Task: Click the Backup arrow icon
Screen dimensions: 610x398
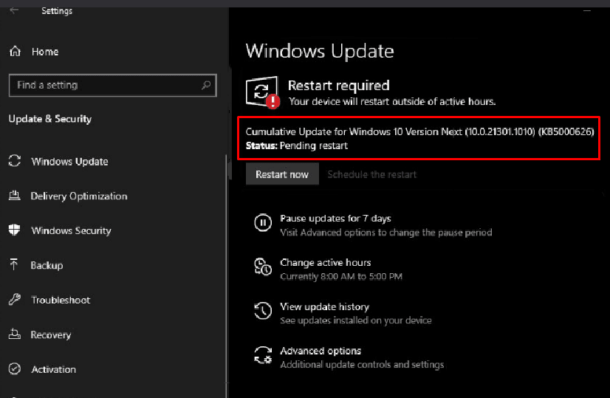Action: 14,265
